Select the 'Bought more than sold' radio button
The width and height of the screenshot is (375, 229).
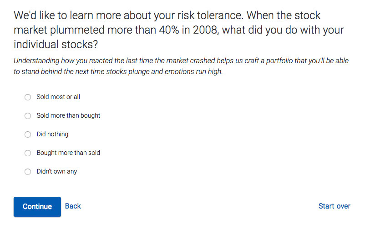28,153
